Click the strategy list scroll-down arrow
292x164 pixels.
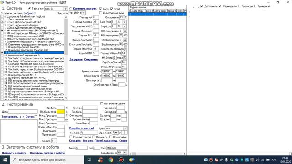click(66, 98)
